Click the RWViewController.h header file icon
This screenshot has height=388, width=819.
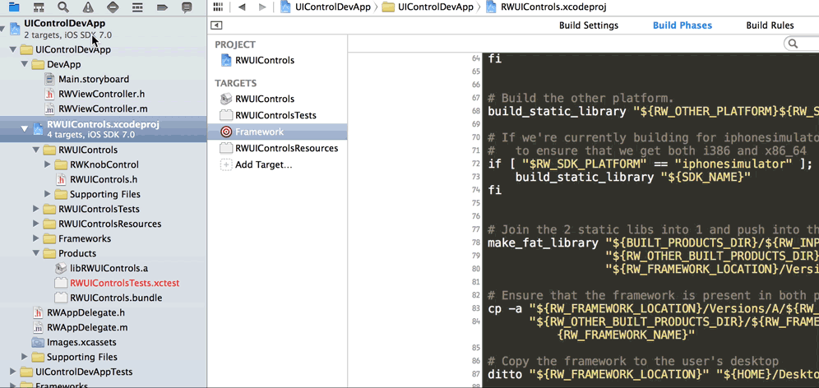click(49, 94)
